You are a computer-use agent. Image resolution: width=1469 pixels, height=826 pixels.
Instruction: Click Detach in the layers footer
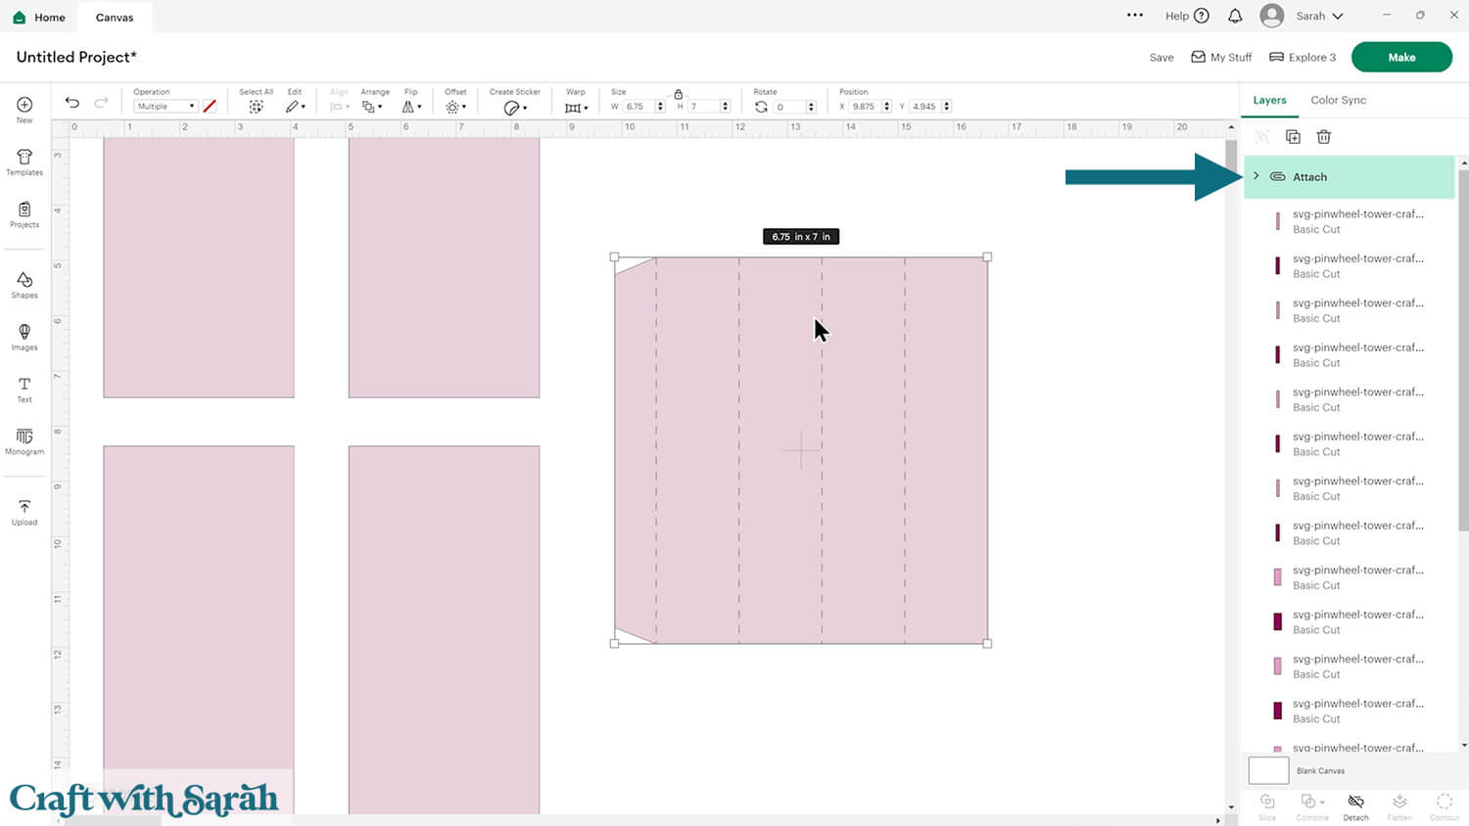1355,806
